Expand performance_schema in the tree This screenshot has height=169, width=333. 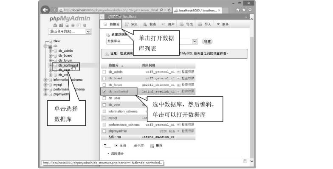pos(45,89)
